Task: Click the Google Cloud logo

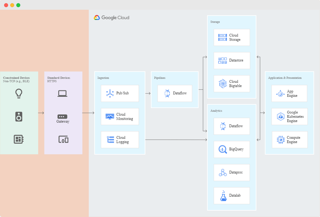Action: tap(112, 18)
